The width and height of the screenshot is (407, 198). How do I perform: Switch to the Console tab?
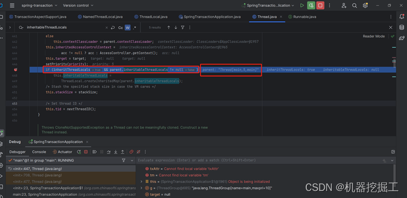click(x=39, y=152)
